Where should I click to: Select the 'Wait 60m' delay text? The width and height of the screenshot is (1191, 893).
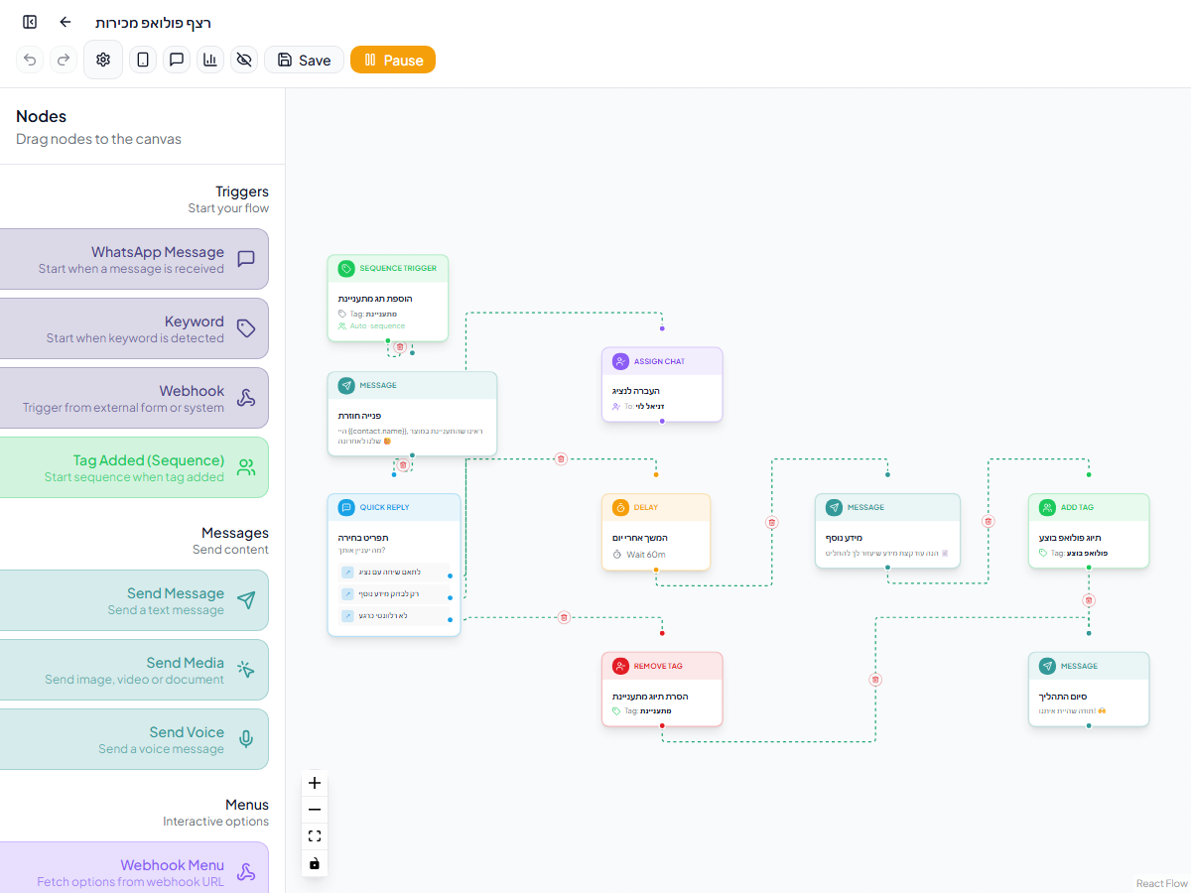(645, 554)
